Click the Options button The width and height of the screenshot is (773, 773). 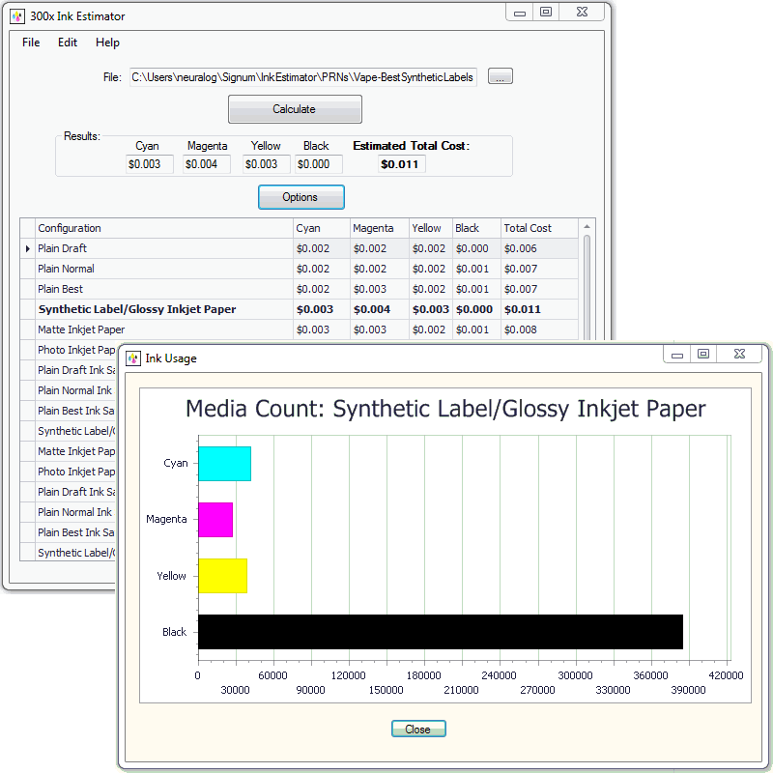click(x=301, y=197)
